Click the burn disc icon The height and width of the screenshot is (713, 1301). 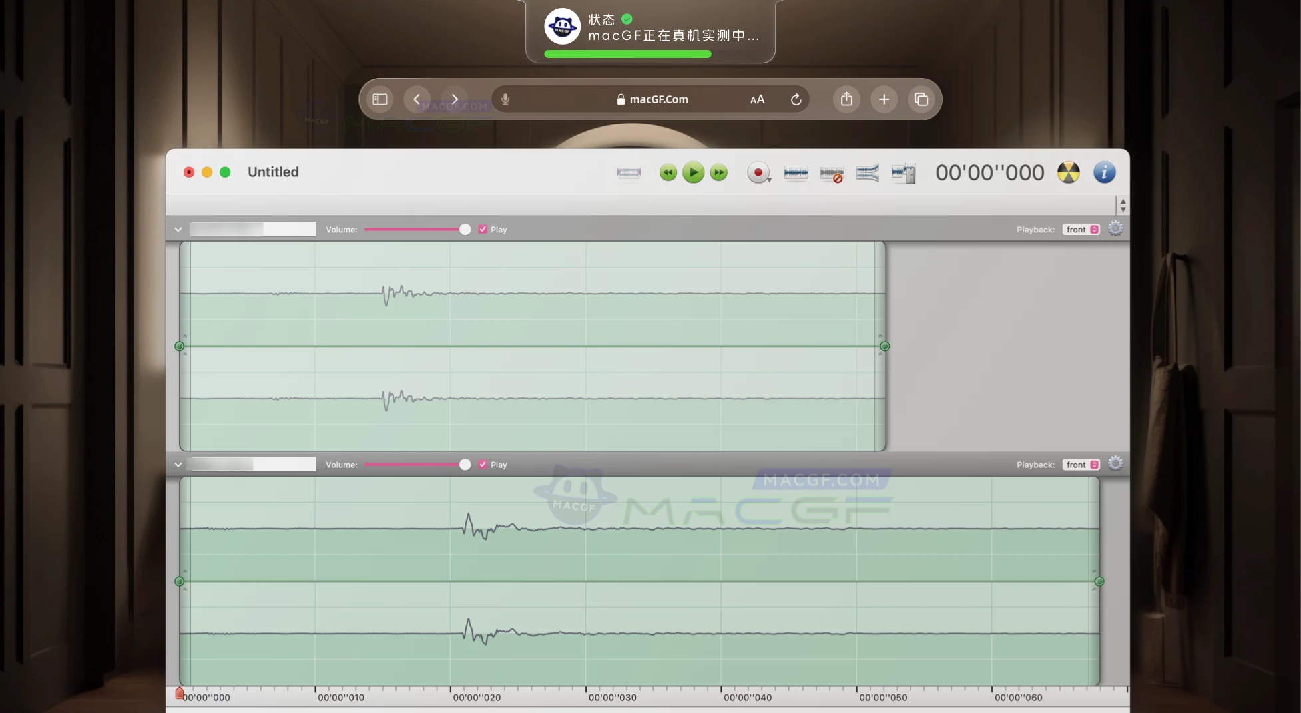click(x=1068, y=172)
